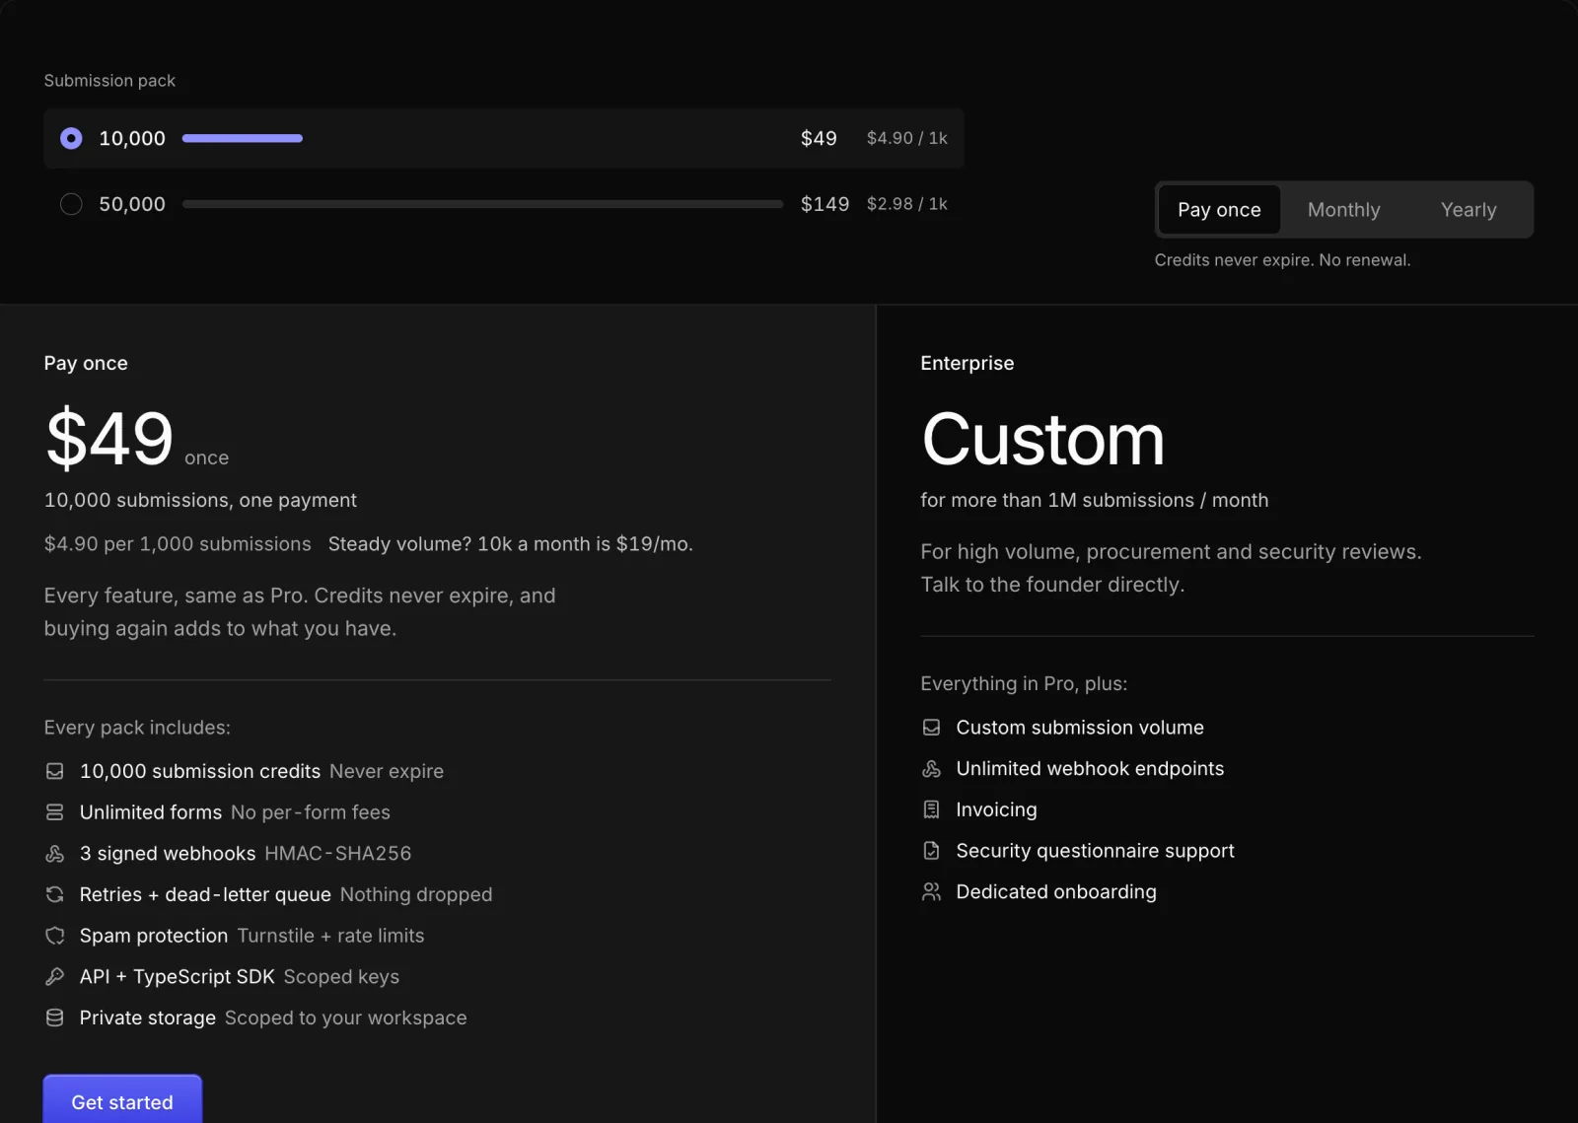The width and height of the screenshot is (1578, 1123).
Task: Select the 50,000 submission pack radio
Action: [x=71, y=204]
